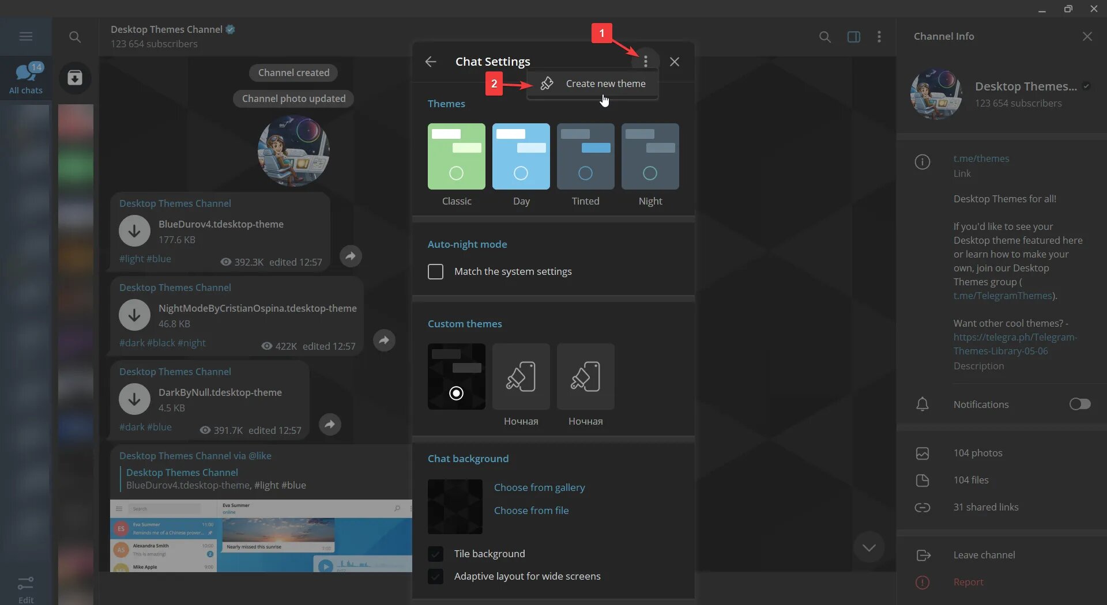
Task: Click the Leave channel exit icon
Action: (924, 555)
